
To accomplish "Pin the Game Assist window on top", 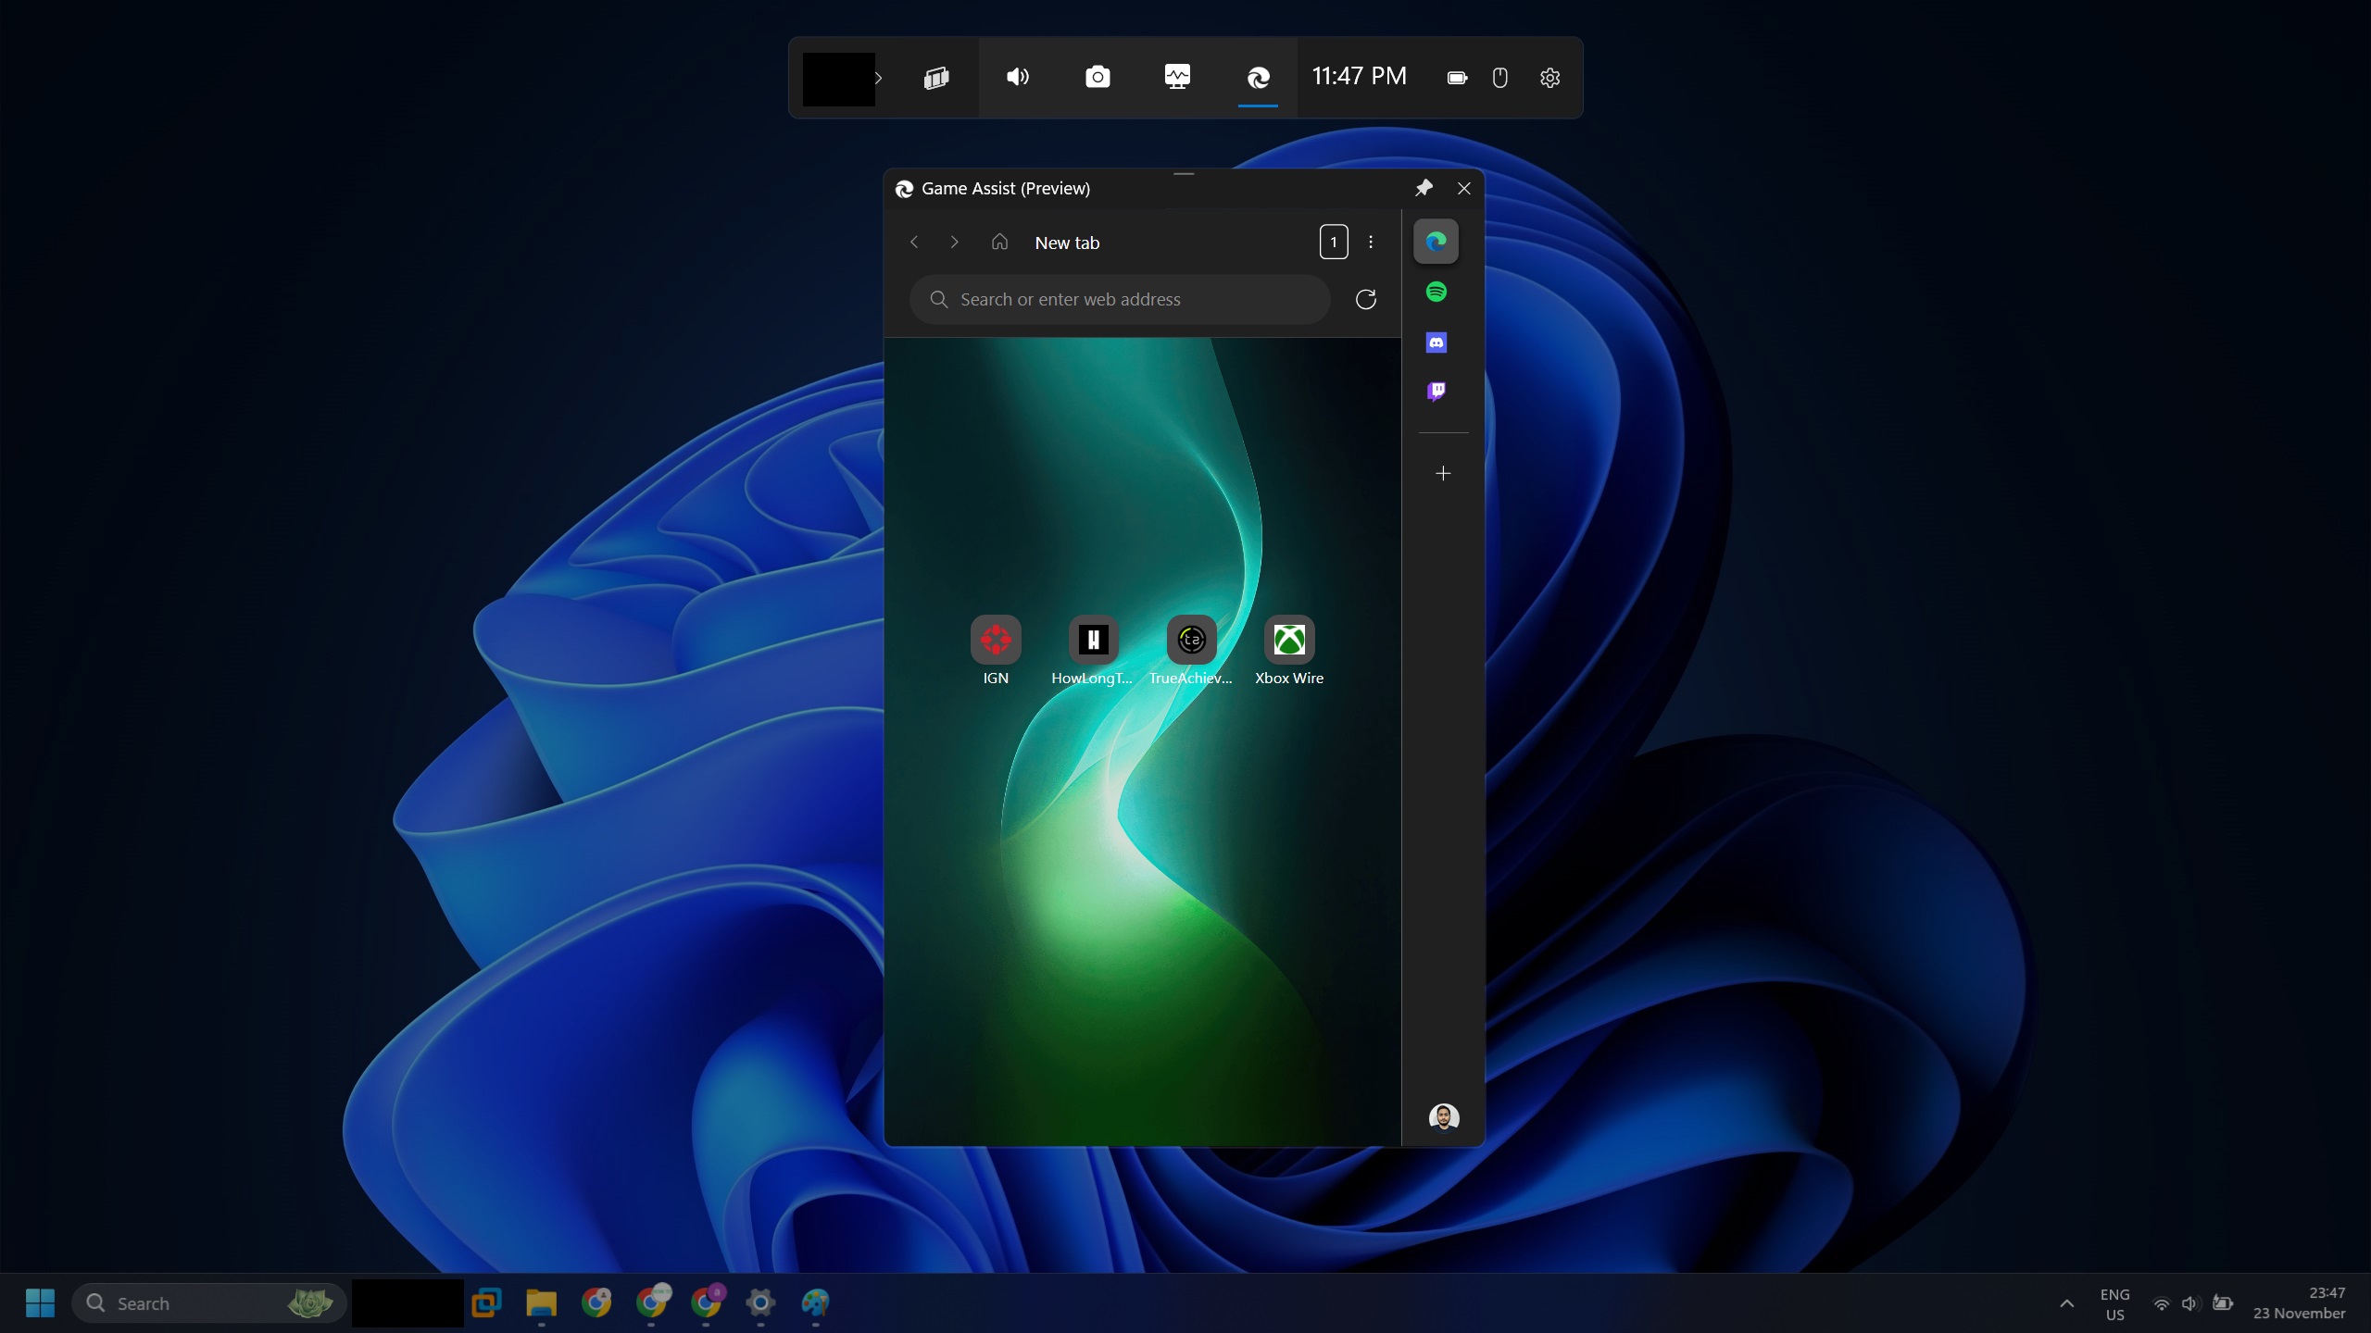I will 1424,188.
